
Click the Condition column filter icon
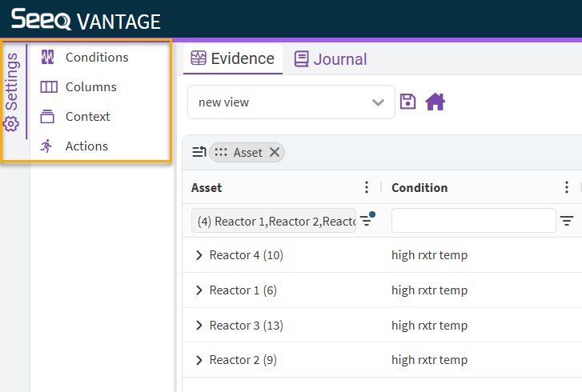[567, 221]
